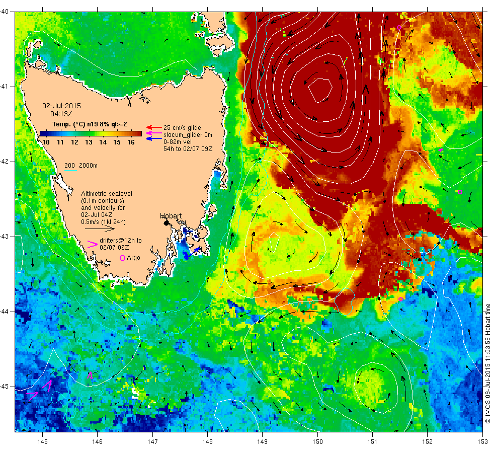Click the black Hobart location marker dot
The width and height of the screenshot is (493, 453).
click(x=166, y=223)
